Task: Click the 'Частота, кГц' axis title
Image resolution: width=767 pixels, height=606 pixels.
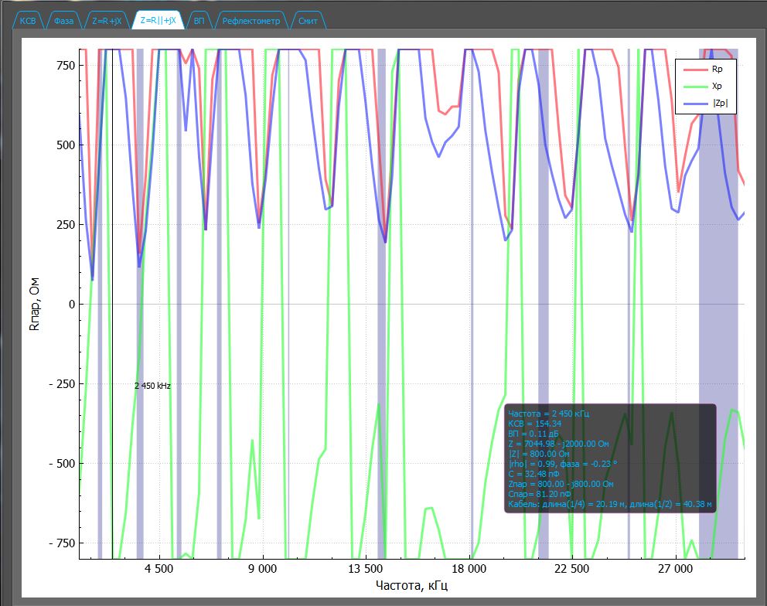Action: tap(411, 586)
